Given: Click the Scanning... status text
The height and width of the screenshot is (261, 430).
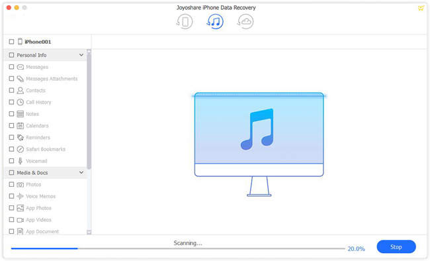Looking at the screenshot, I should coord(188,243).
